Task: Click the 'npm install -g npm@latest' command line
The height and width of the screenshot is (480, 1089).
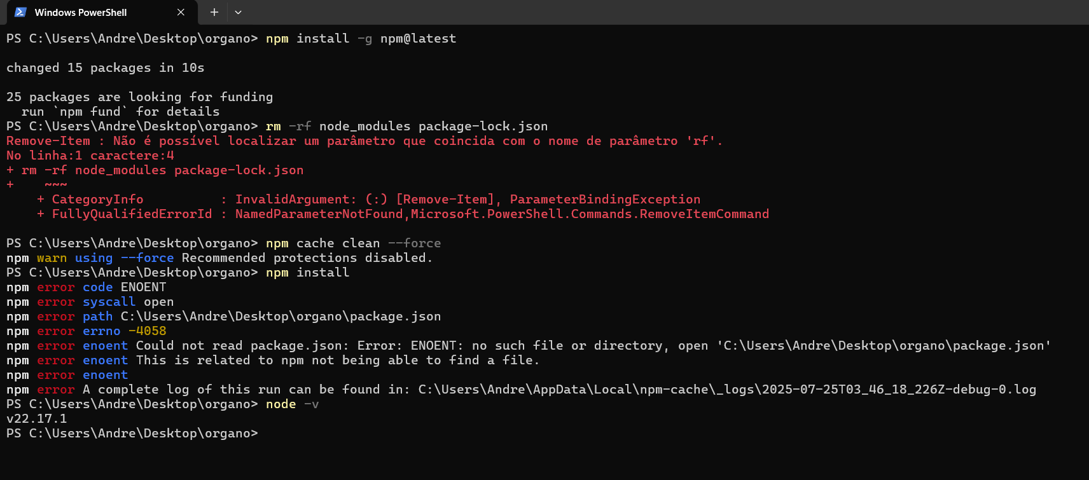Action: point(232,39)
